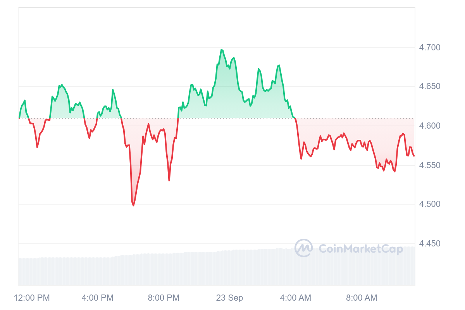The width and height of the screenshot is (465, 310).
Task: Click the 4:00 AM time axis label
Action: [x=295, y=298]
